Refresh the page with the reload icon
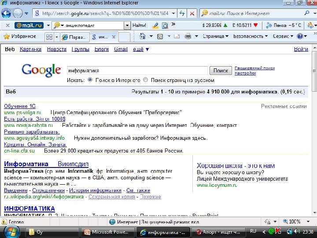 pyautogui.click(x=182, y=14)
